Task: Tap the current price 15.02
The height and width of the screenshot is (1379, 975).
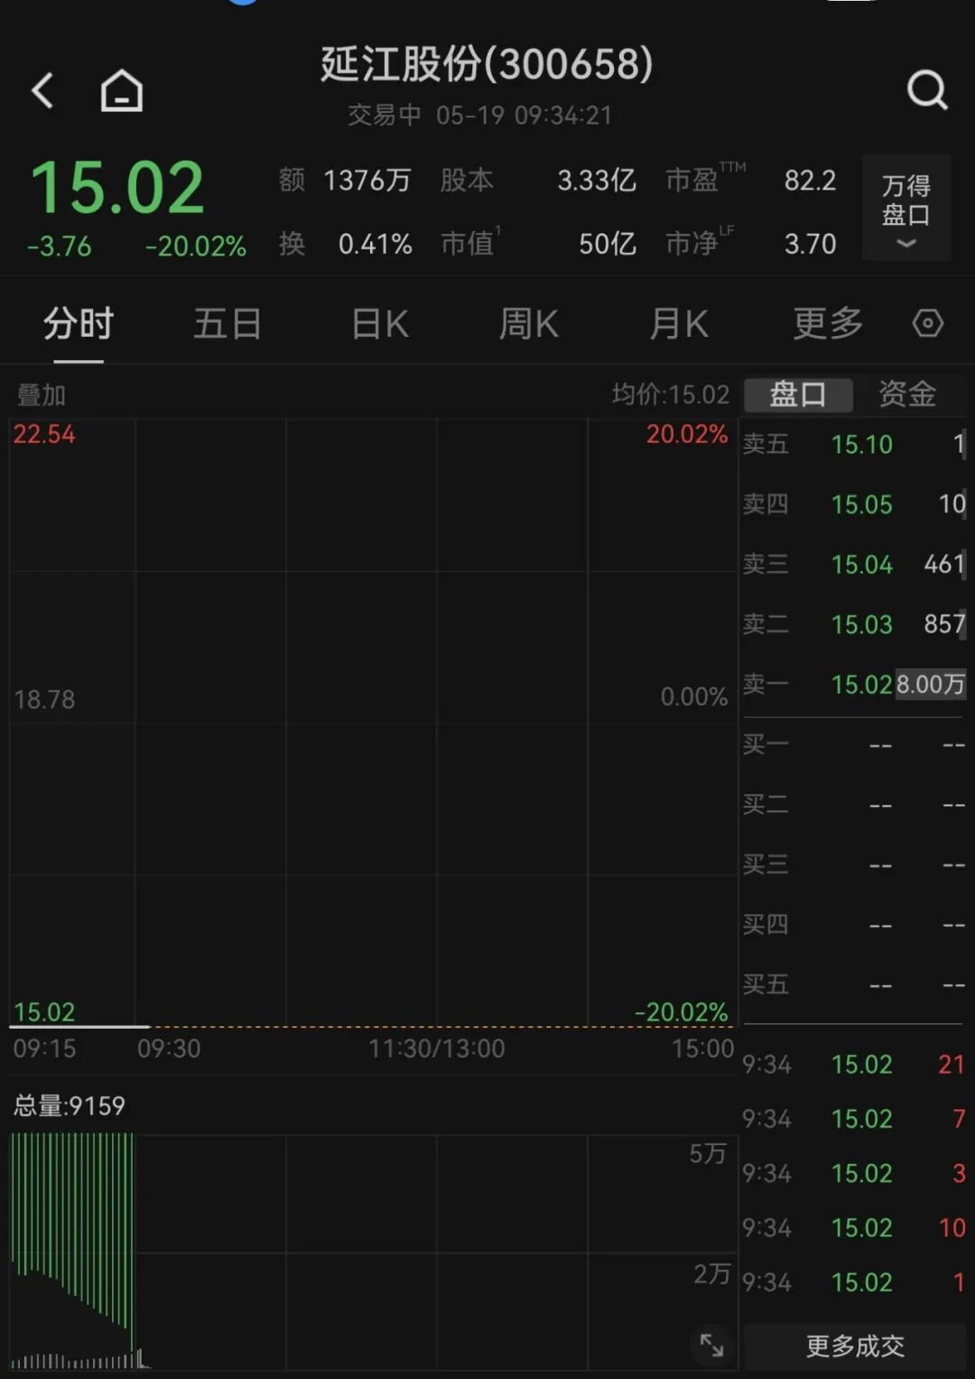Action: 117,188
